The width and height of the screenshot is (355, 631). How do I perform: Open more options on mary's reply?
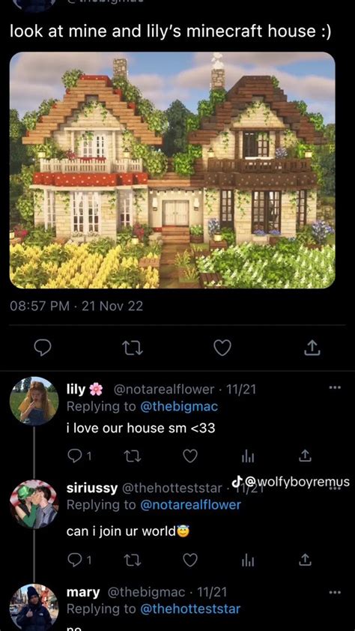[x=335, y=592]
